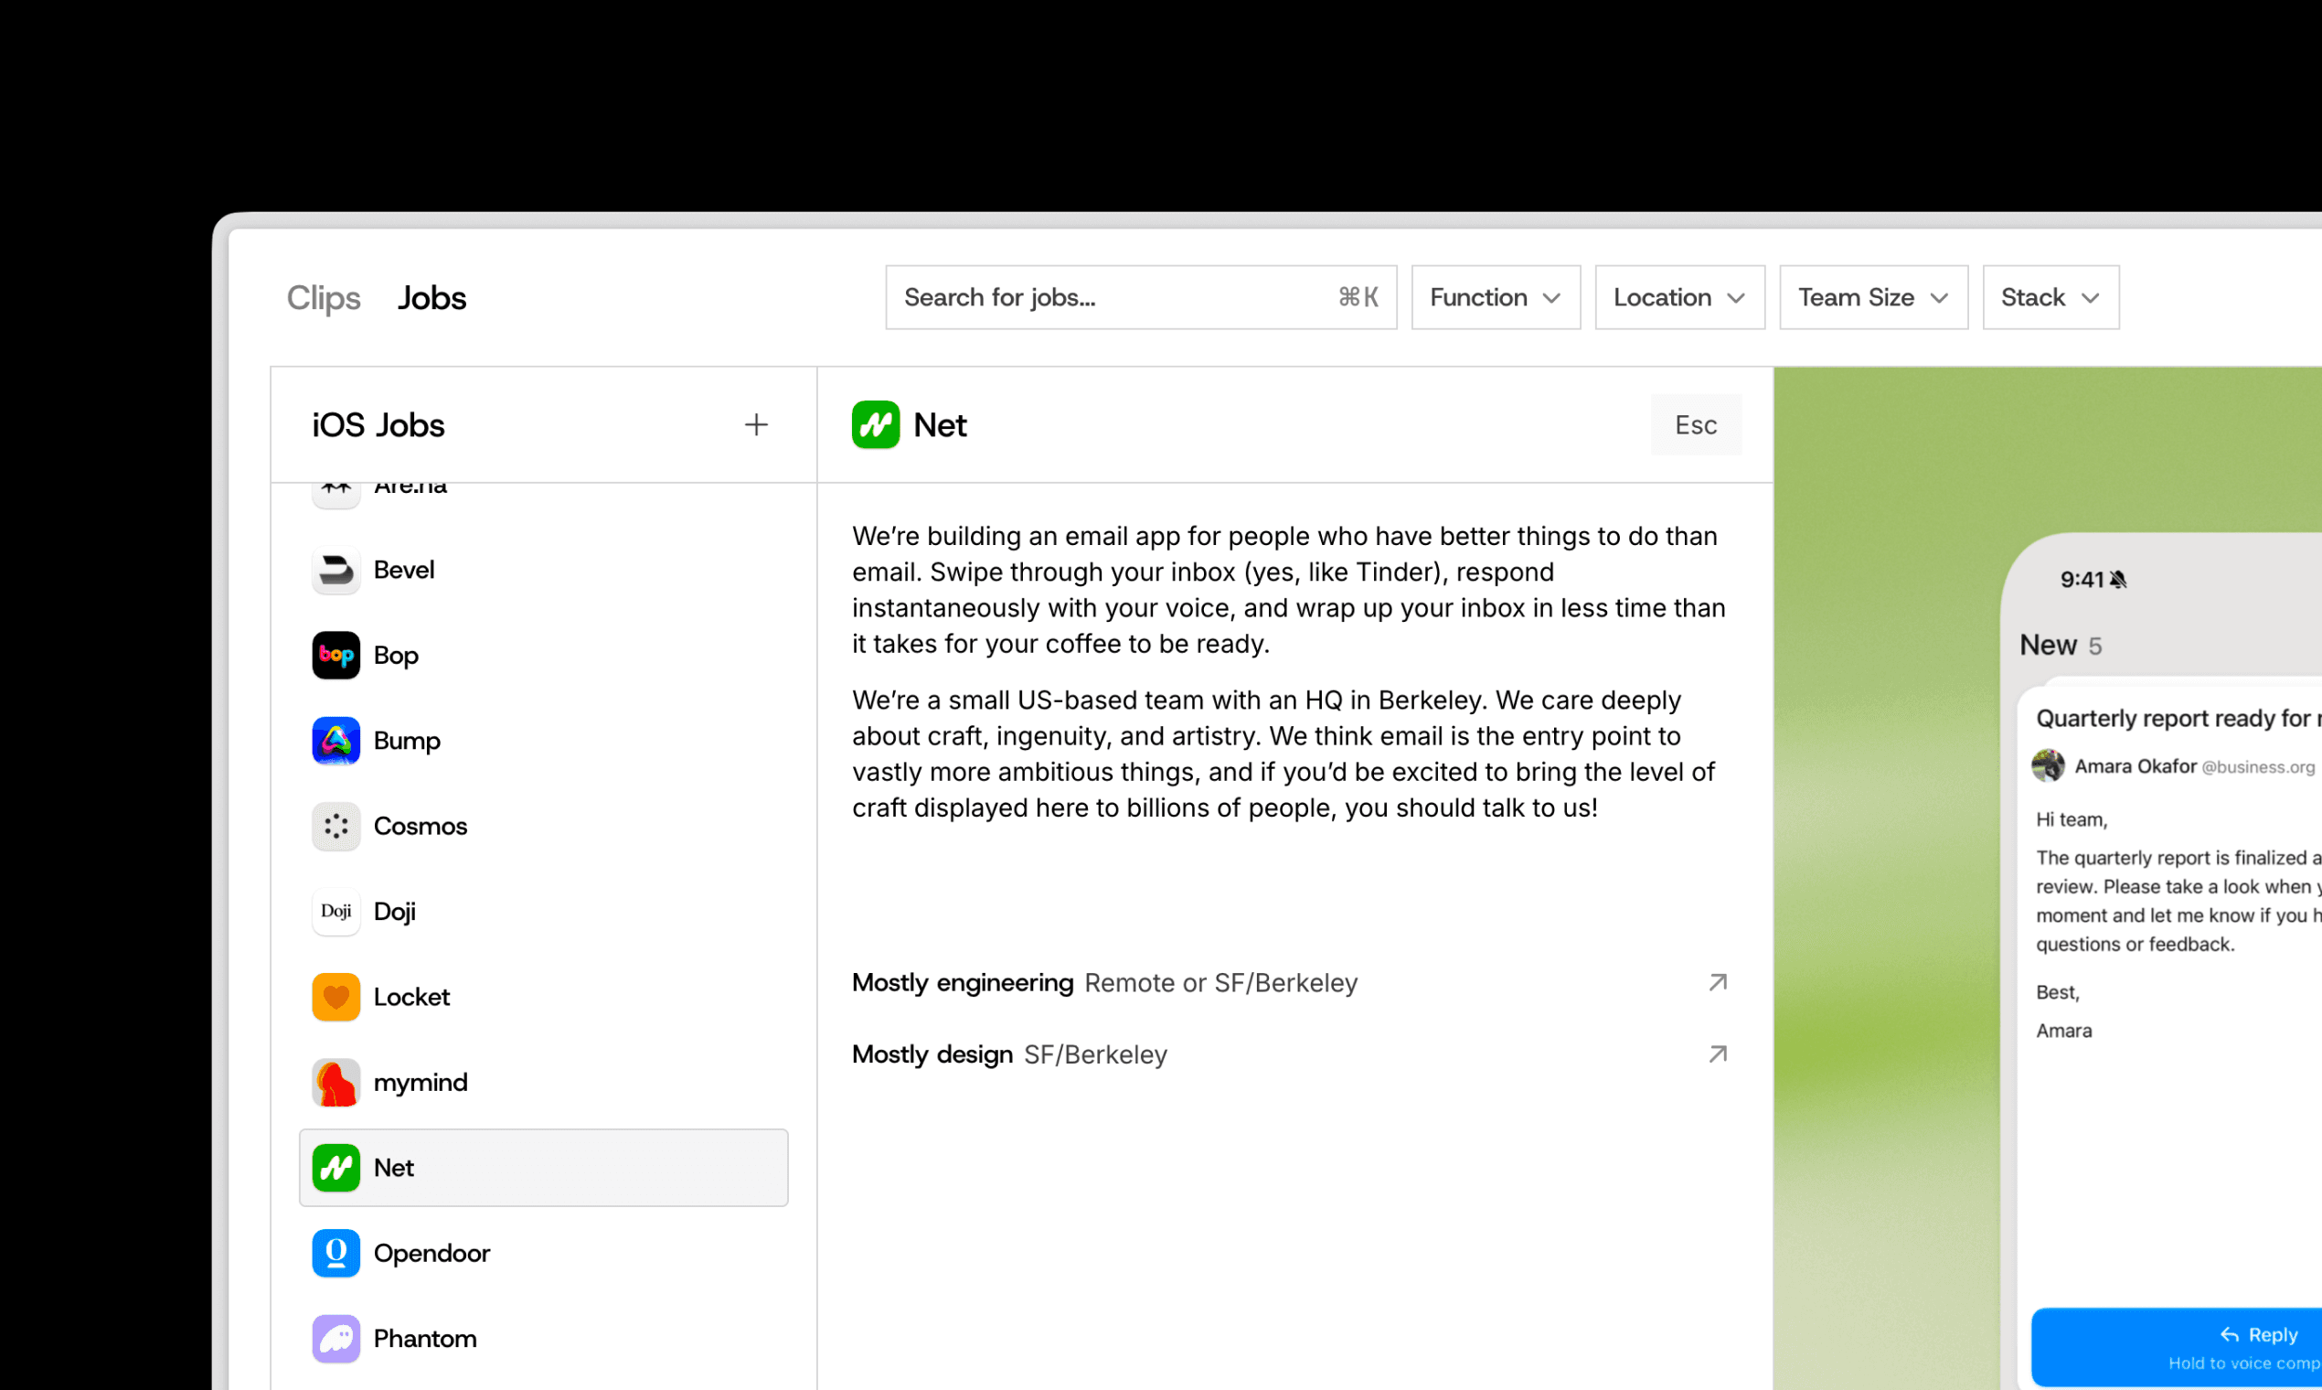Select the Bevel company icon
This screenshot has height=1390, width=2322.
336,570
